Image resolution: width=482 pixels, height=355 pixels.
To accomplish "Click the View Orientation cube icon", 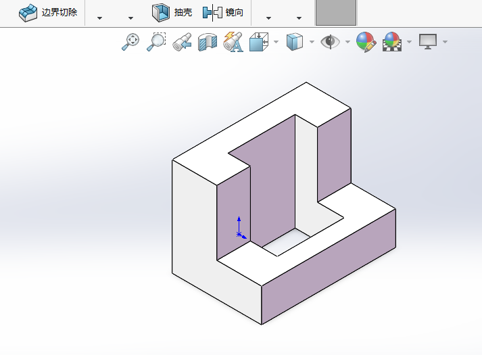I will click(259, 42).
